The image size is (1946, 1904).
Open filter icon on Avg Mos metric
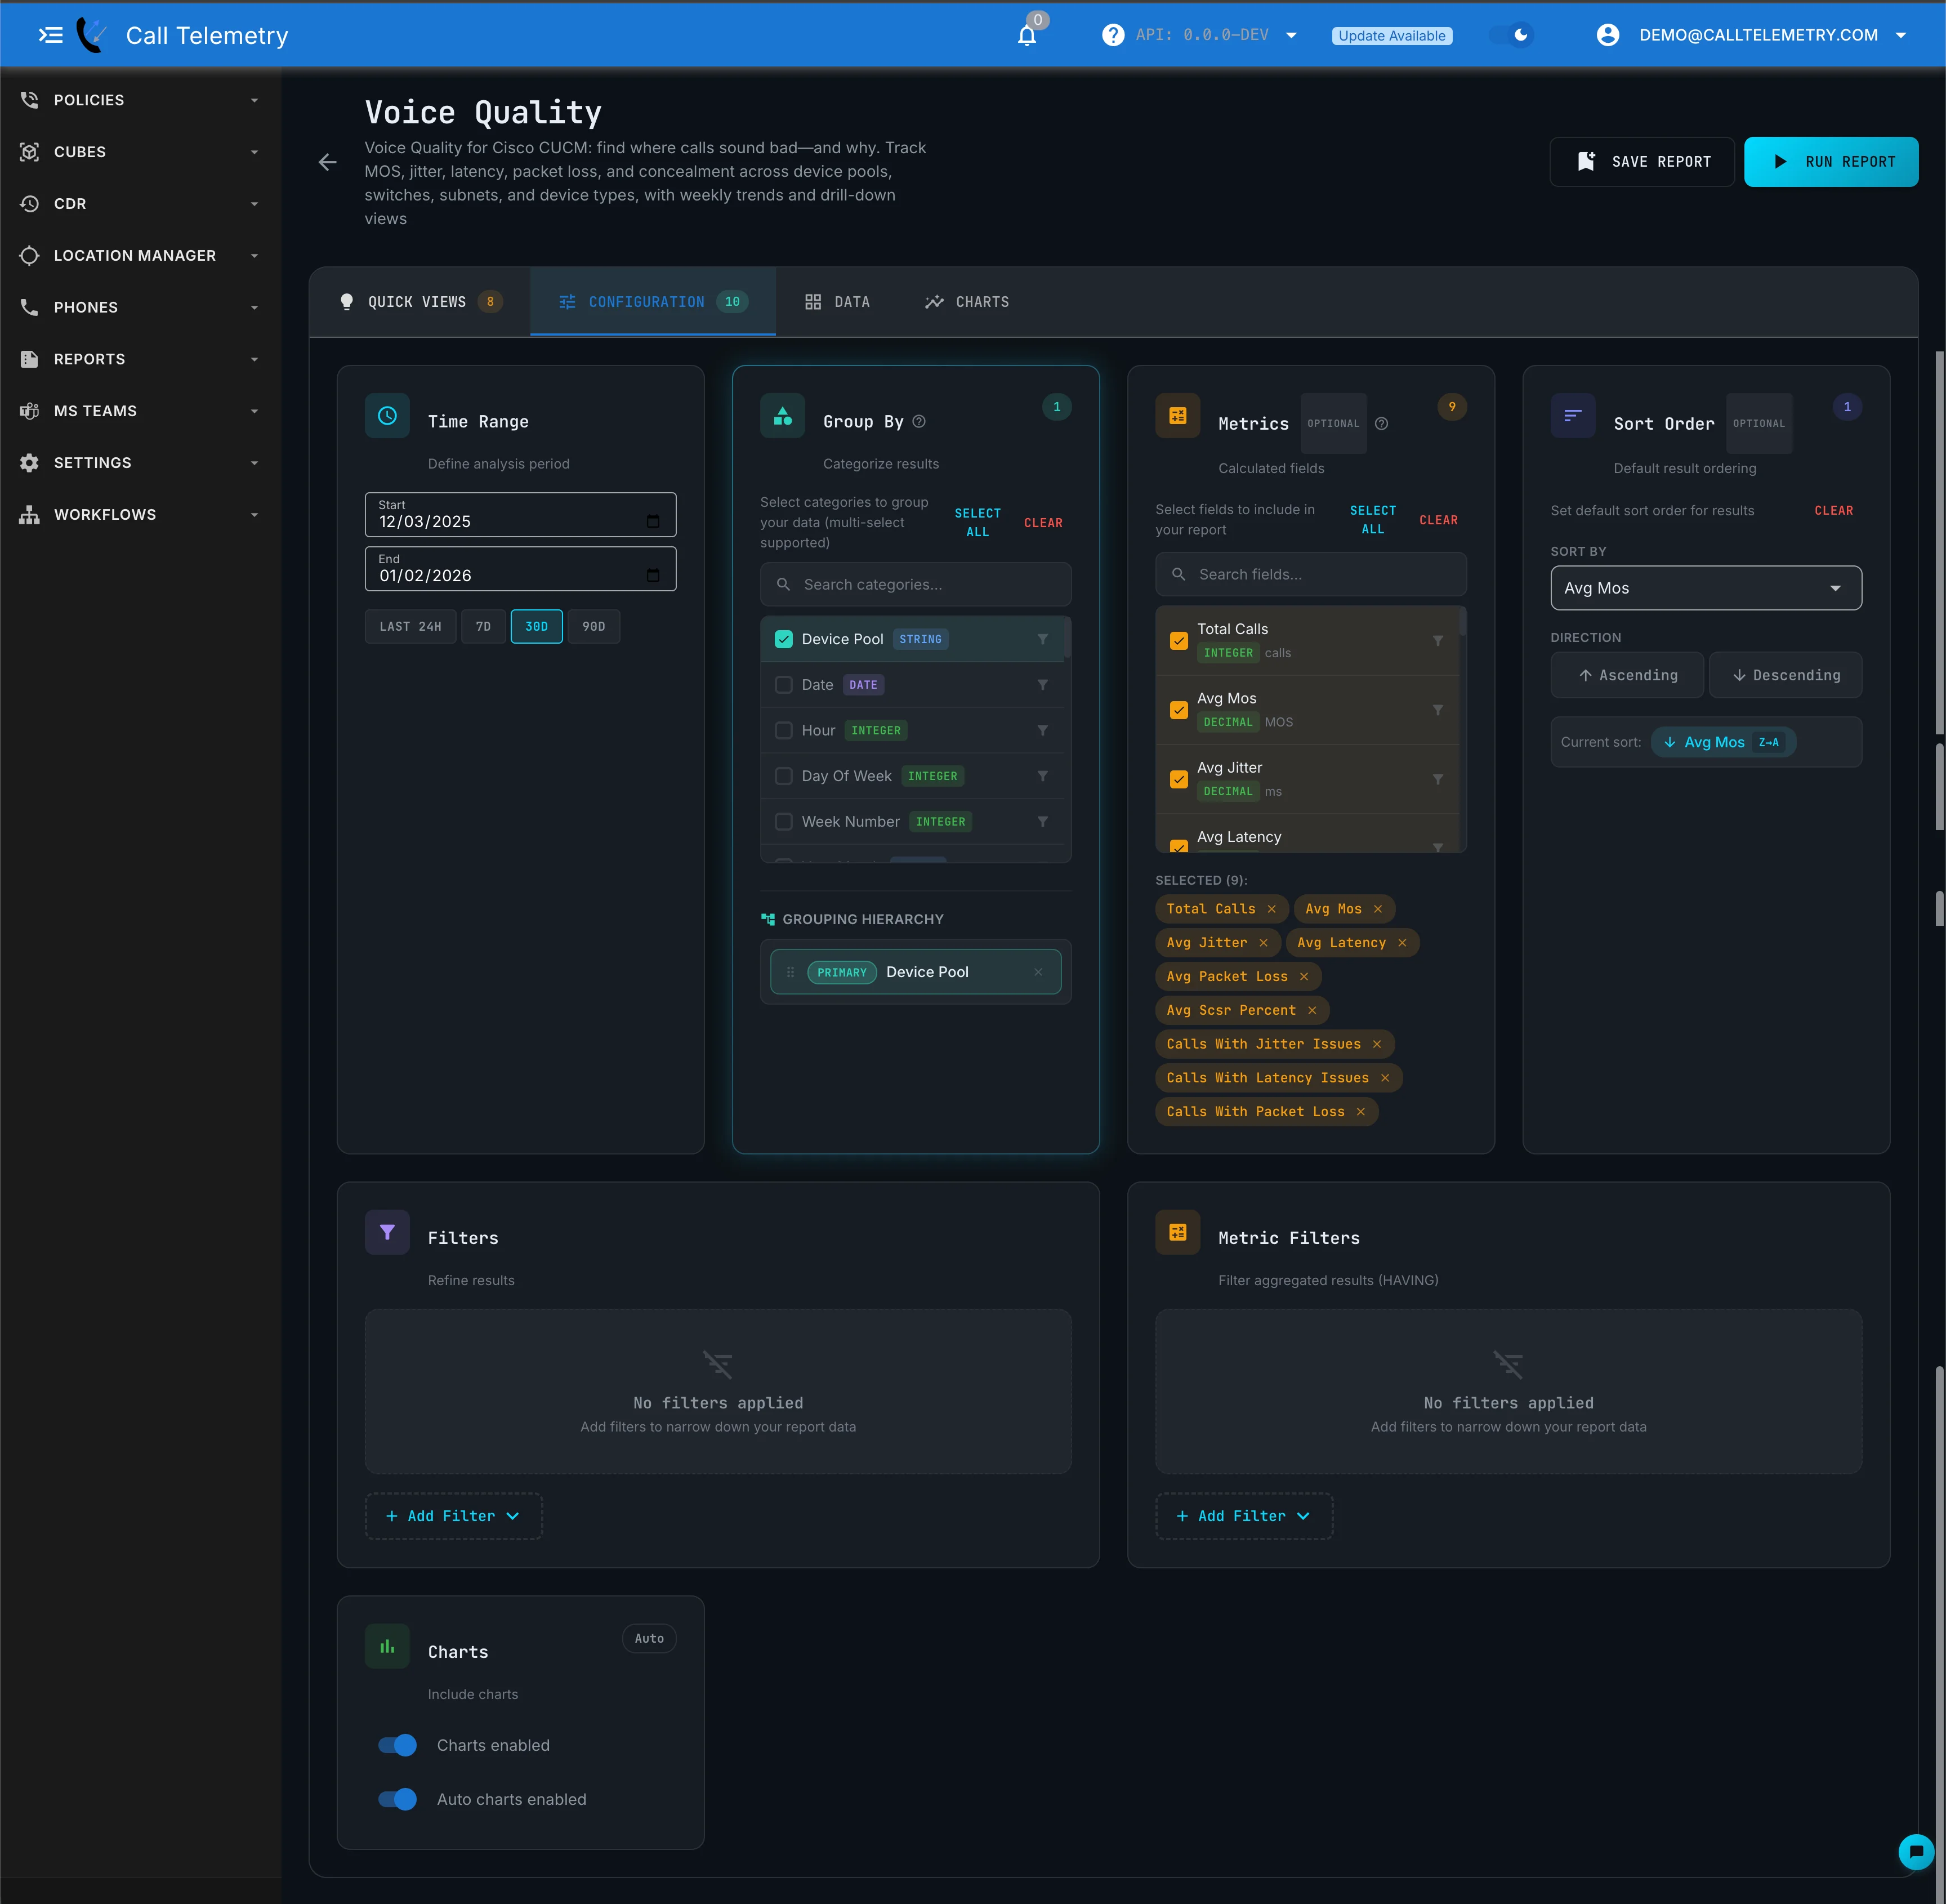coord(1437,710)
